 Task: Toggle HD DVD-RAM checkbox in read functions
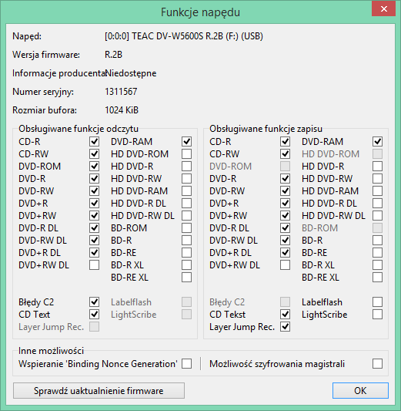(x=186, y=190)
